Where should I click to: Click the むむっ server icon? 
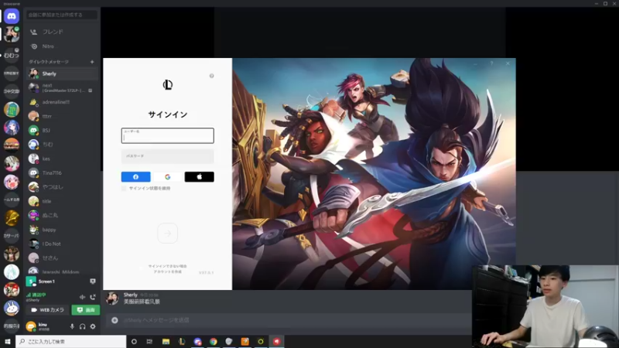[12, 55]
